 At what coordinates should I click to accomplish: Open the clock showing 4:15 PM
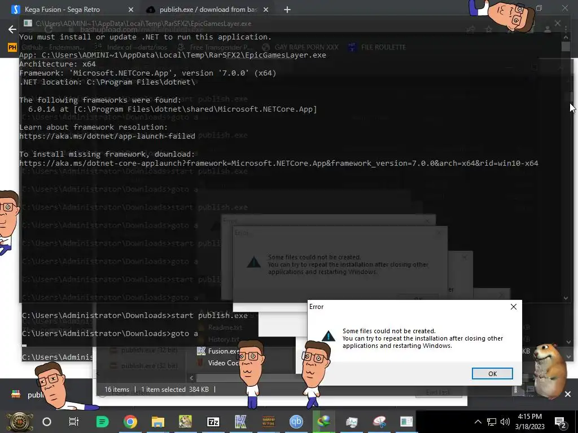tap(529, 422)
